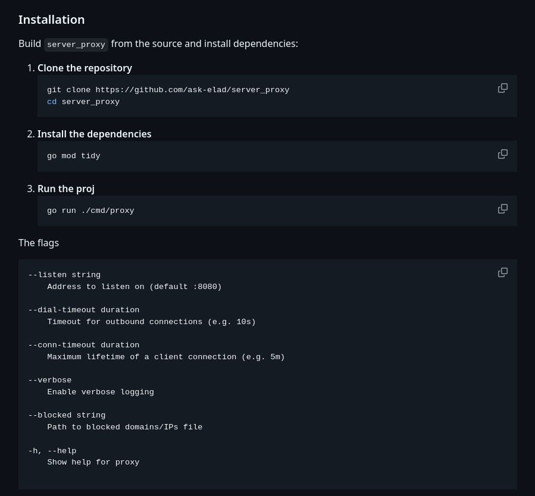535x496 pixels.
Task: Copy the go run ./cmd/proxy command
Action: point(503,209)
